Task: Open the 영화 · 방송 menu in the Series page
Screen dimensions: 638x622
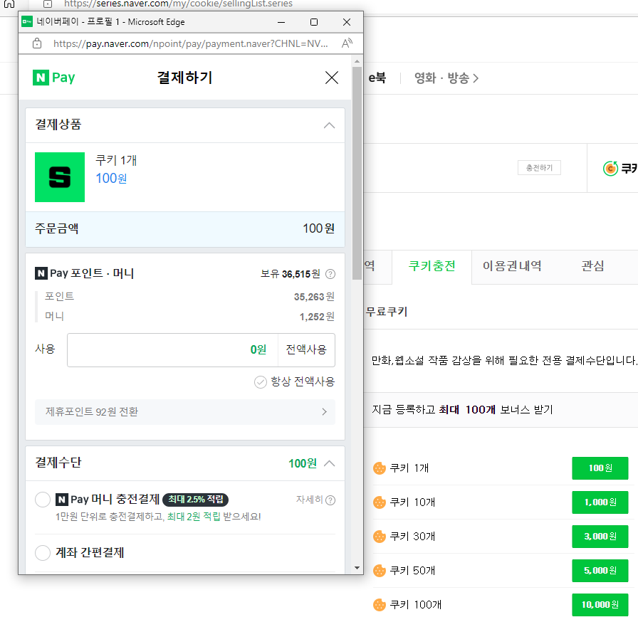Action: click(446, 78)
